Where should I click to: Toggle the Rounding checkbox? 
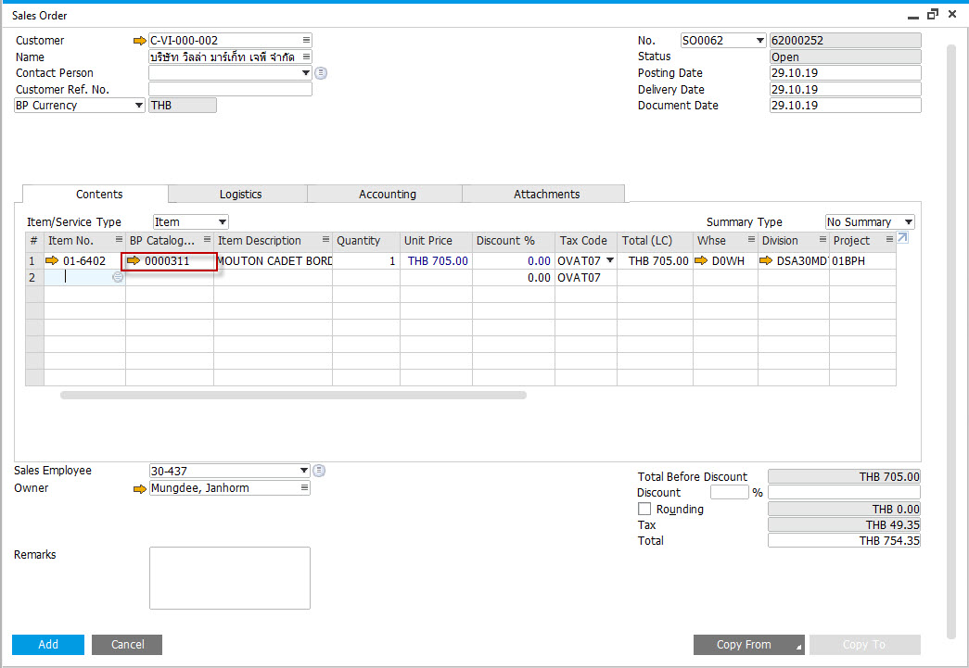[644, 509]
